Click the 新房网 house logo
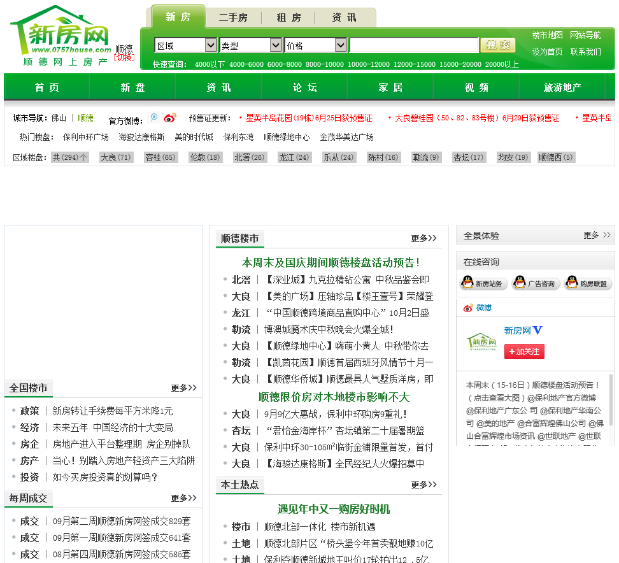 tap(60, 36)
